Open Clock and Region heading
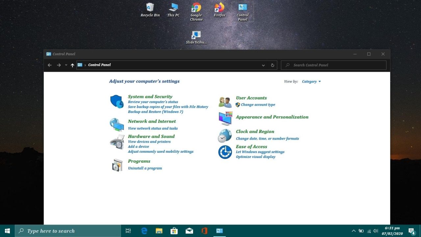The image size is (421, 237). tap(255, 131)
